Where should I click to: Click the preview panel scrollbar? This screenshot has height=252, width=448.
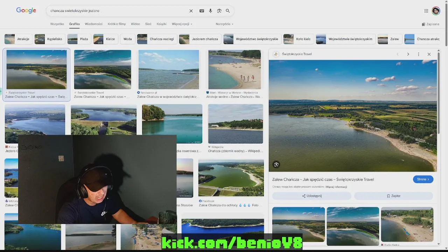(x=439, y=93)
